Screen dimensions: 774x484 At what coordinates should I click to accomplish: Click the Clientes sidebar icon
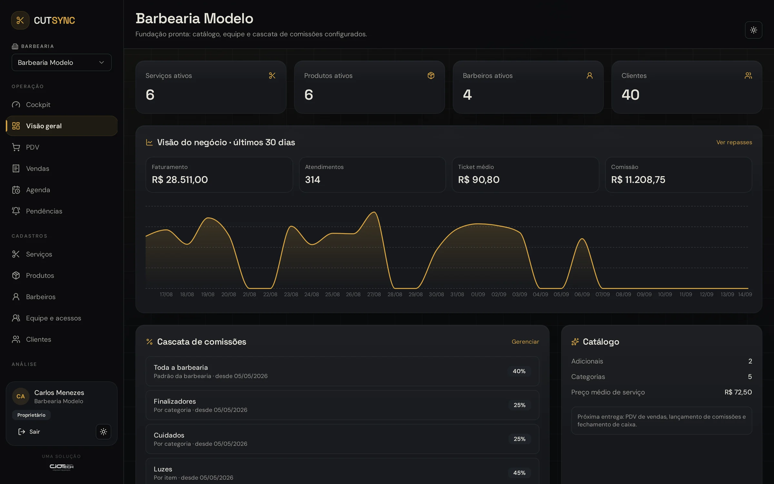16,339
